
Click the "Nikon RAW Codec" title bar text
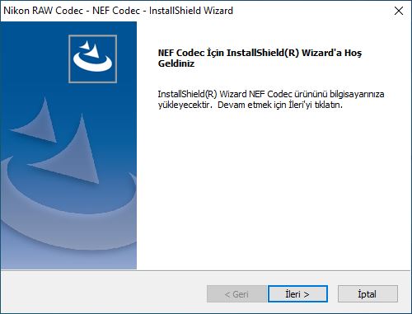coord(43,11)
